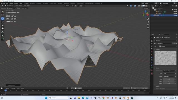178x100 pixels.
Task: Toggle the Light's eye visibility icon
Action: (x=174, y=14)
